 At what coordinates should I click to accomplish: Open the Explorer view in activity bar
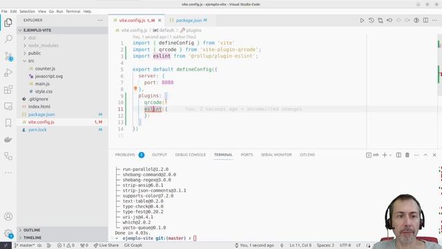[8, 23]
